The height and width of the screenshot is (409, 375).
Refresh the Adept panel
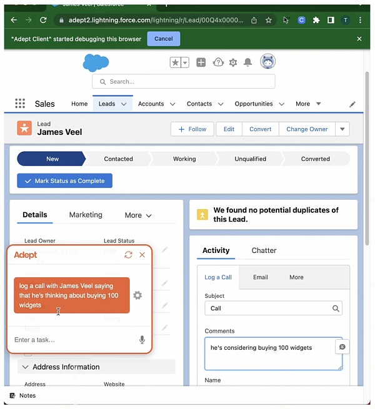point(128,255)
